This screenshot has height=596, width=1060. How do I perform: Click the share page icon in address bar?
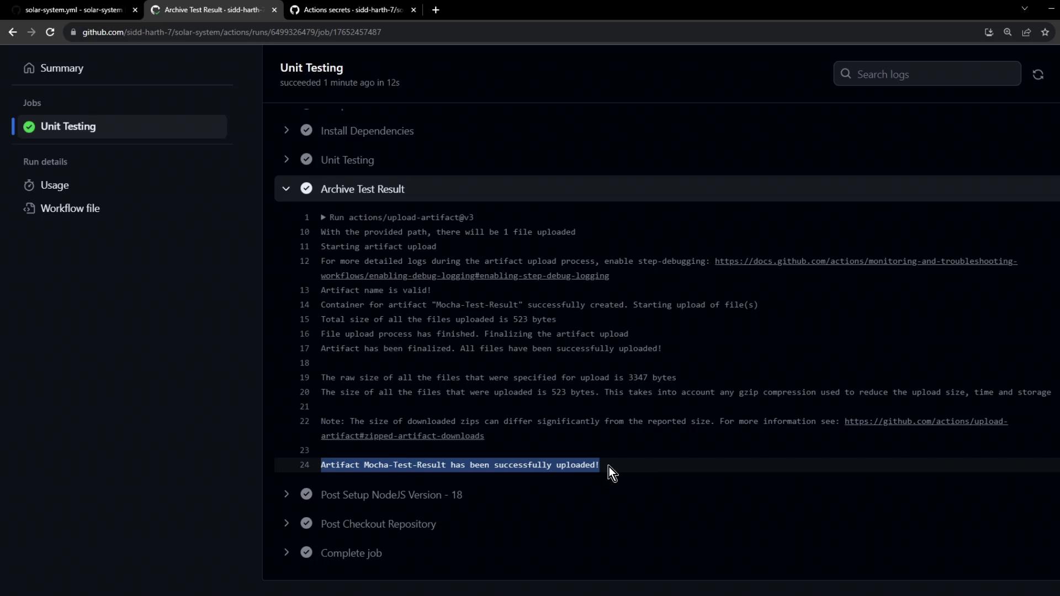tap(1026, 32)
